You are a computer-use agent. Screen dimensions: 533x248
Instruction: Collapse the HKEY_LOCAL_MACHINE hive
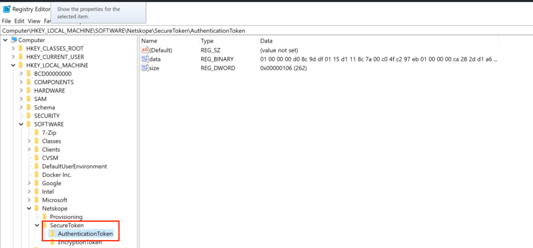pyautogui.click(x=13, y=65)
